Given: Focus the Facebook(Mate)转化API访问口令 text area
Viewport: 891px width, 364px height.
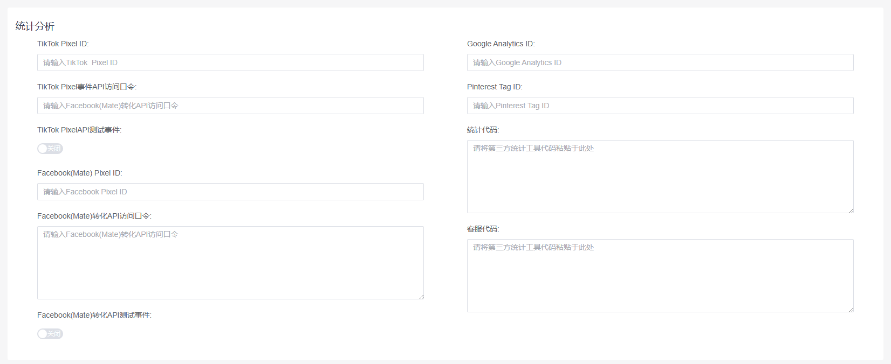Looking at the screenshot, I should 230,263.
